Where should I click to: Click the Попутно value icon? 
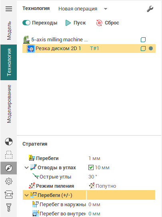click(92, 186)
